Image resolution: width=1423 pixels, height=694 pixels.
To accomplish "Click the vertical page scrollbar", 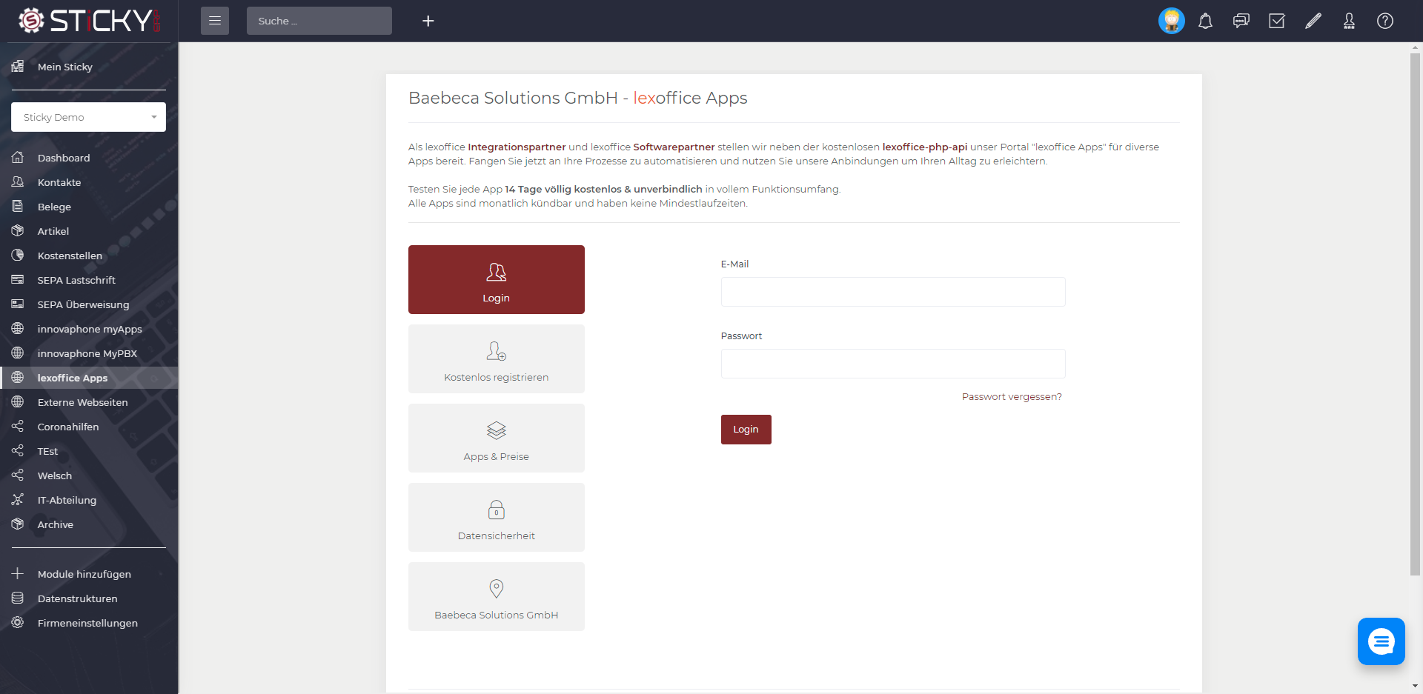I will pyautogui.click(x=1416, y=315).
